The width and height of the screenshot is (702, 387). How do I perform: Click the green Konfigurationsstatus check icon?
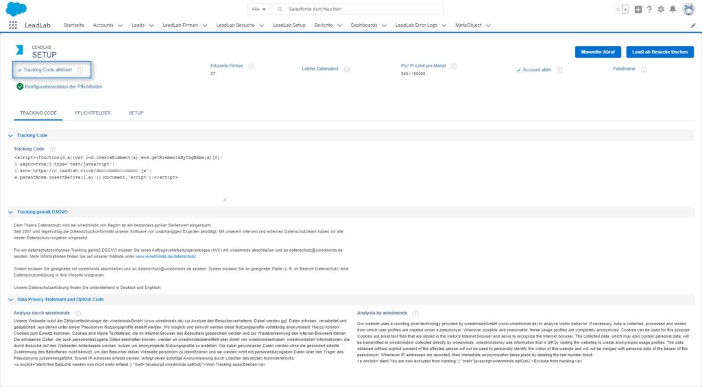20,86
